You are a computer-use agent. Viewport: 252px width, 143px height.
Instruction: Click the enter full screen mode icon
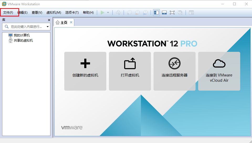(172, 13)
